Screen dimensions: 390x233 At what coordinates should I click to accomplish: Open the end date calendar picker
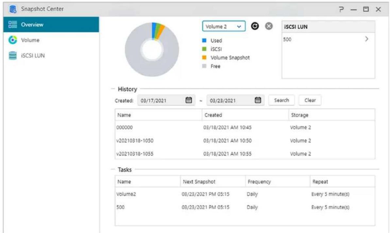click(x=258, y=100)
